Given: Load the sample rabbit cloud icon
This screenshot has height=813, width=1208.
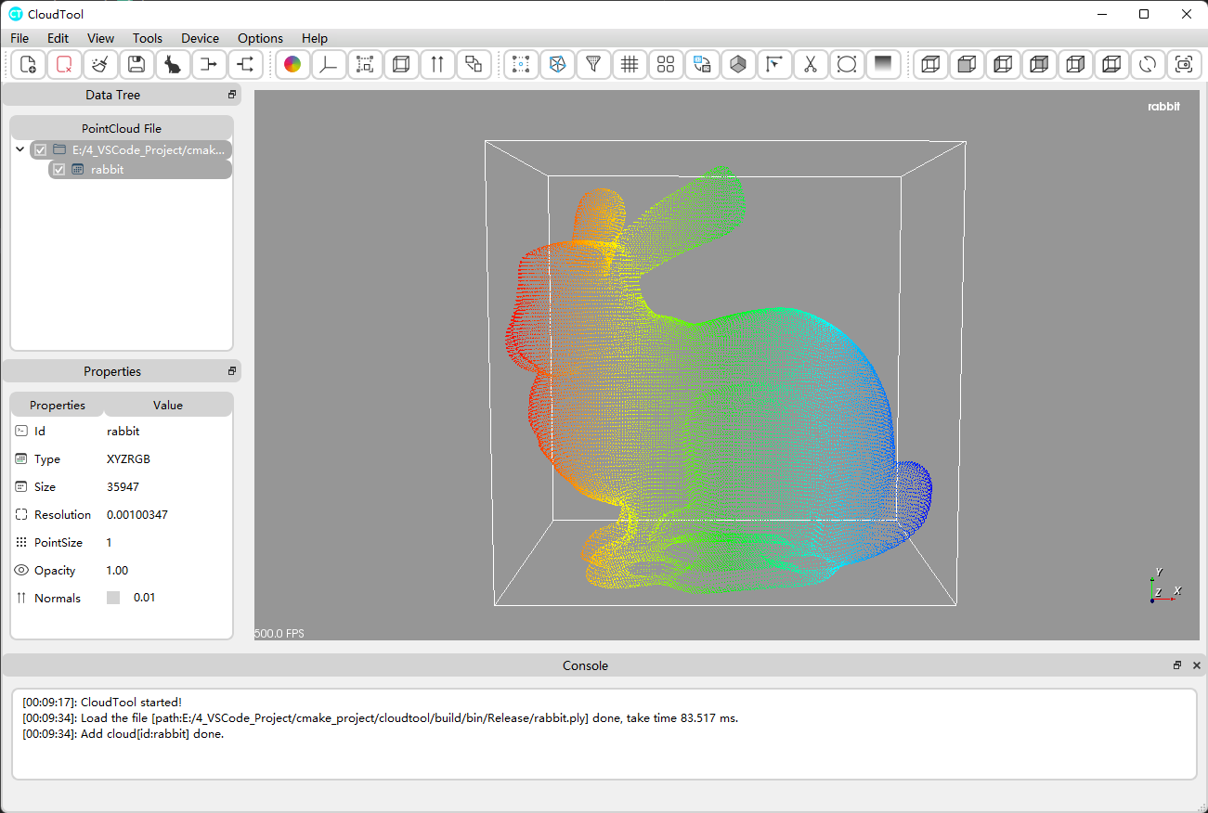Looking at the screenshot, I should [x=173, y=64].
